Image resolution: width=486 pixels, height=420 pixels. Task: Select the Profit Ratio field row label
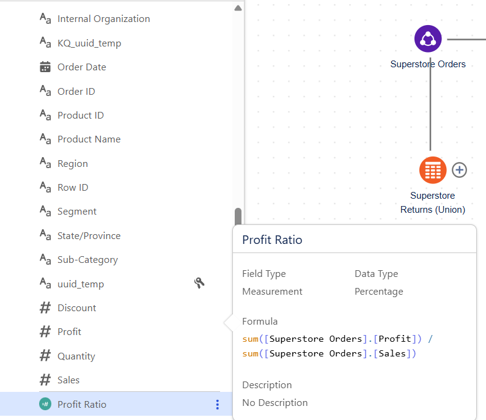[82, 405]
